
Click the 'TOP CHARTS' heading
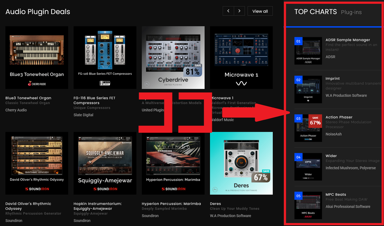316,12
